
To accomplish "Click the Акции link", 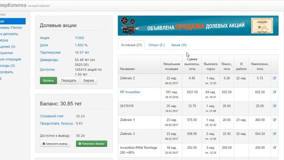I will click(44, 38).
